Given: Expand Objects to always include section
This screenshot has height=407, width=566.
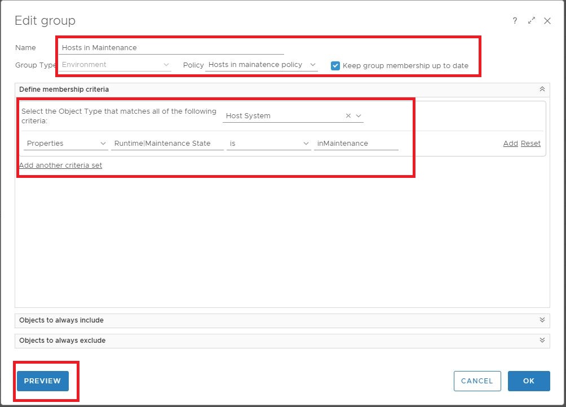Looking at the screenshot, I should tap(542, 320).
